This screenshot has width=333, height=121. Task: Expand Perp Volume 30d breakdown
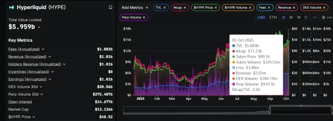click(x=41, y=94)
